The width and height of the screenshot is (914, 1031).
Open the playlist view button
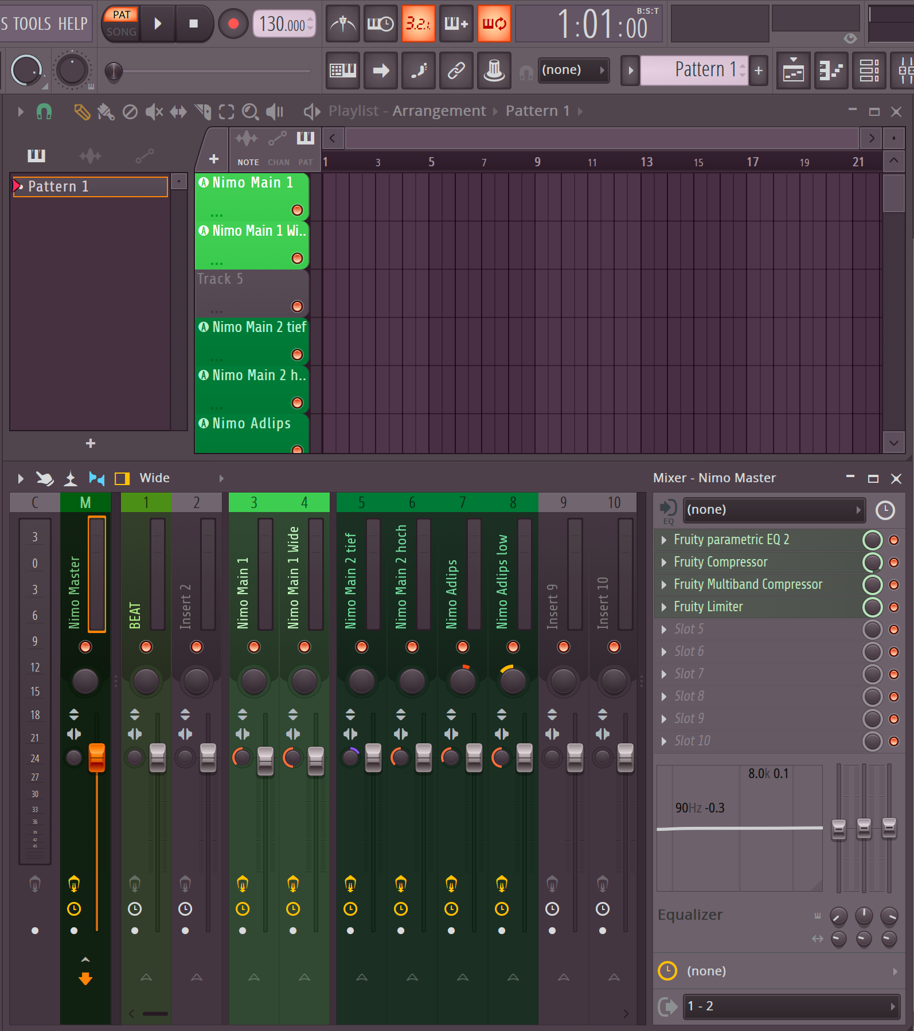(794, 71)
